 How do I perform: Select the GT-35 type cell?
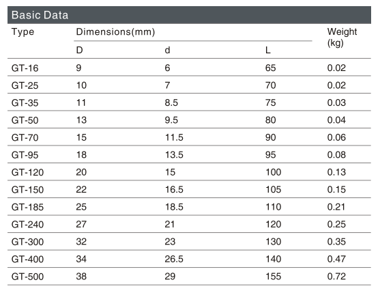[25, 103]
